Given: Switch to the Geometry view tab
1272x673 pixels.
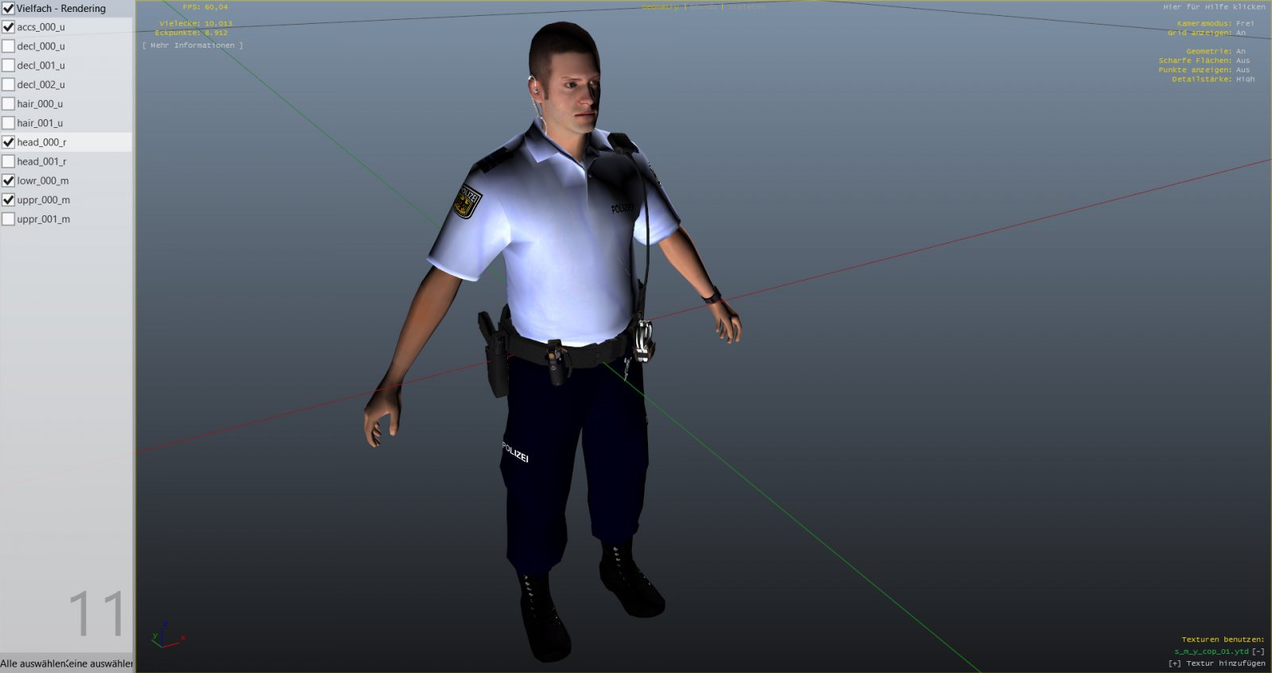Looking at the screenshot, I should (x=660, y=7).
